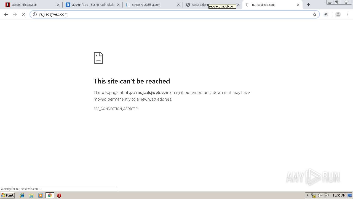Restore down the Chrome window
Image resolution: width=353 pixels, height=199 pixels.
(x=337, y=2)
